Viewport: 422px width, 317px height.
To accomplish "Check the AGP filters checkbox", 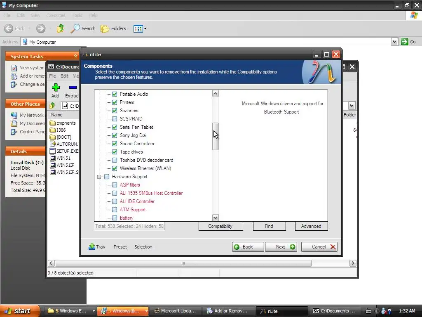I will 115,185.
